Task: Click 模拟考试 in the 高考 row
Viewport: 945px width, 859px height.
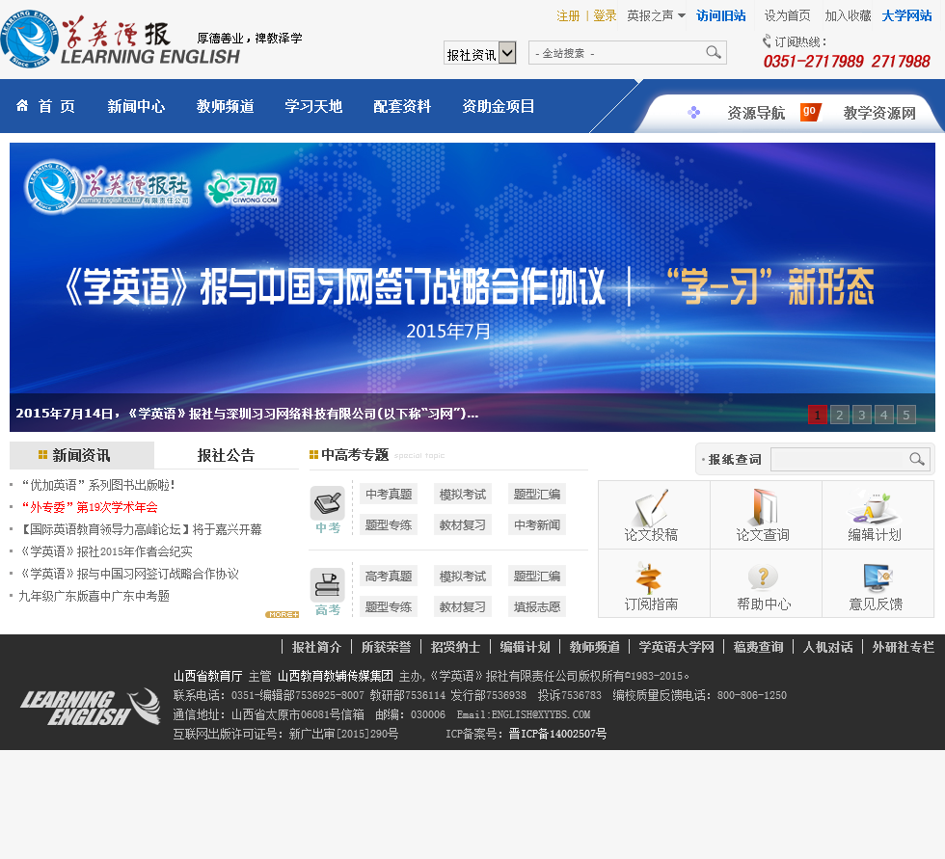Action: (x=463, y=576)
